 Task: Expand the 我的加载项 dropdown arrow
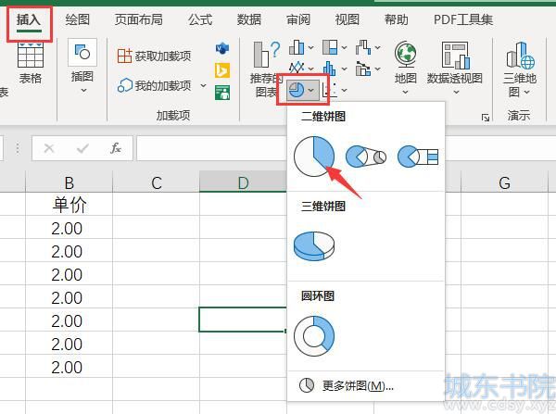203,85
